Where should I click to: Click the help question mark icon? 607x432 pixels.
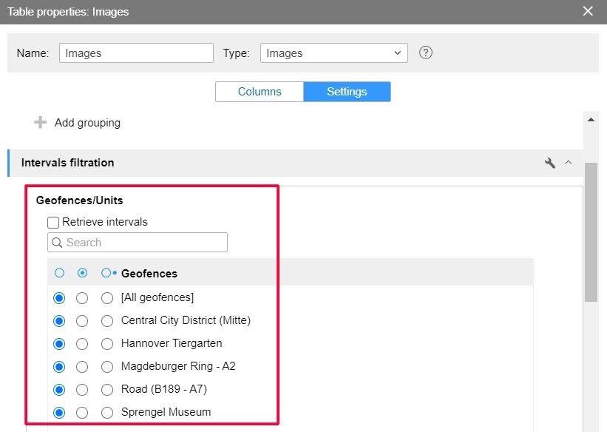tap(425, 53)
